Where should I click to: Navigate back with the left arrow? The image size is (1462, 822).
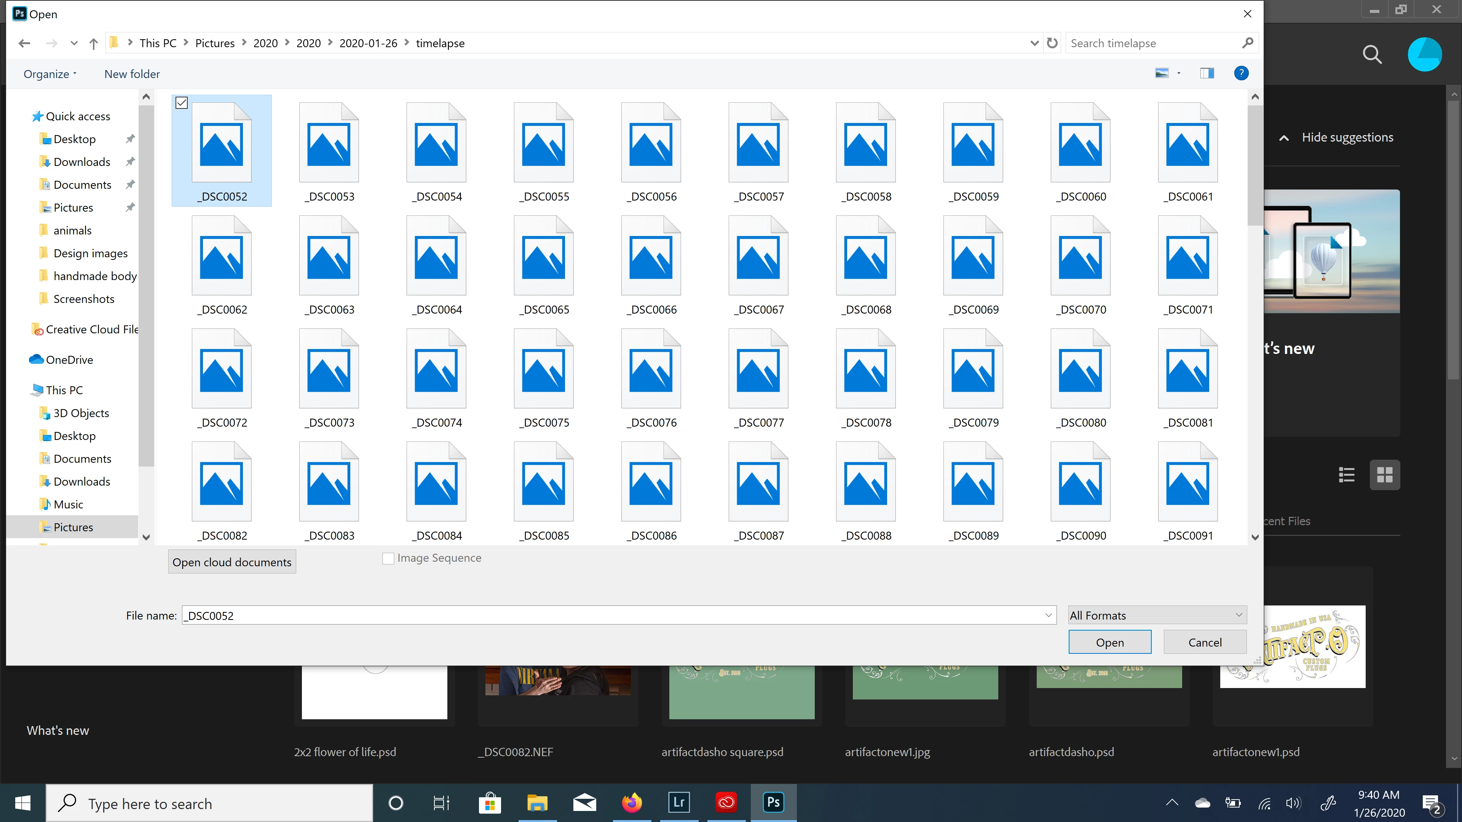24,43
